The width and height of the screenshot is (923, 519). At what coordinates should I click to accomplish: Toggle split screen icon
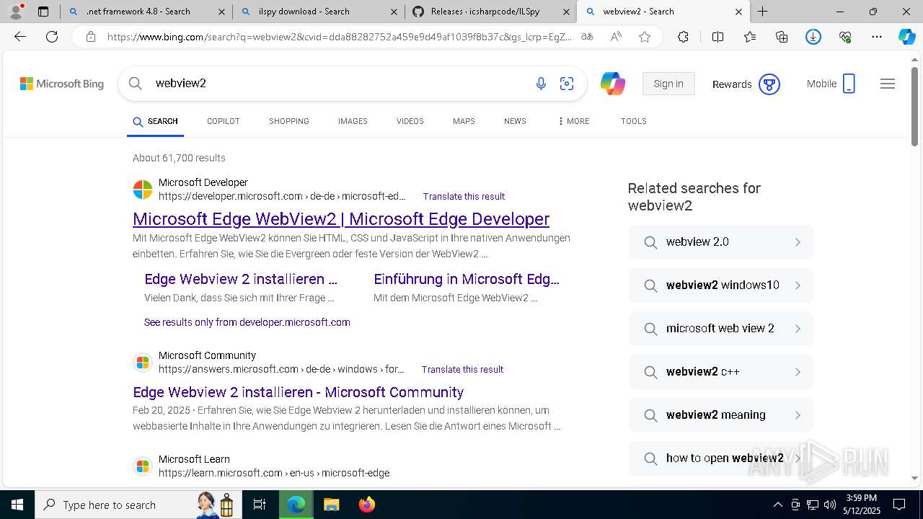pyautogui.click(x=717, y=37)
